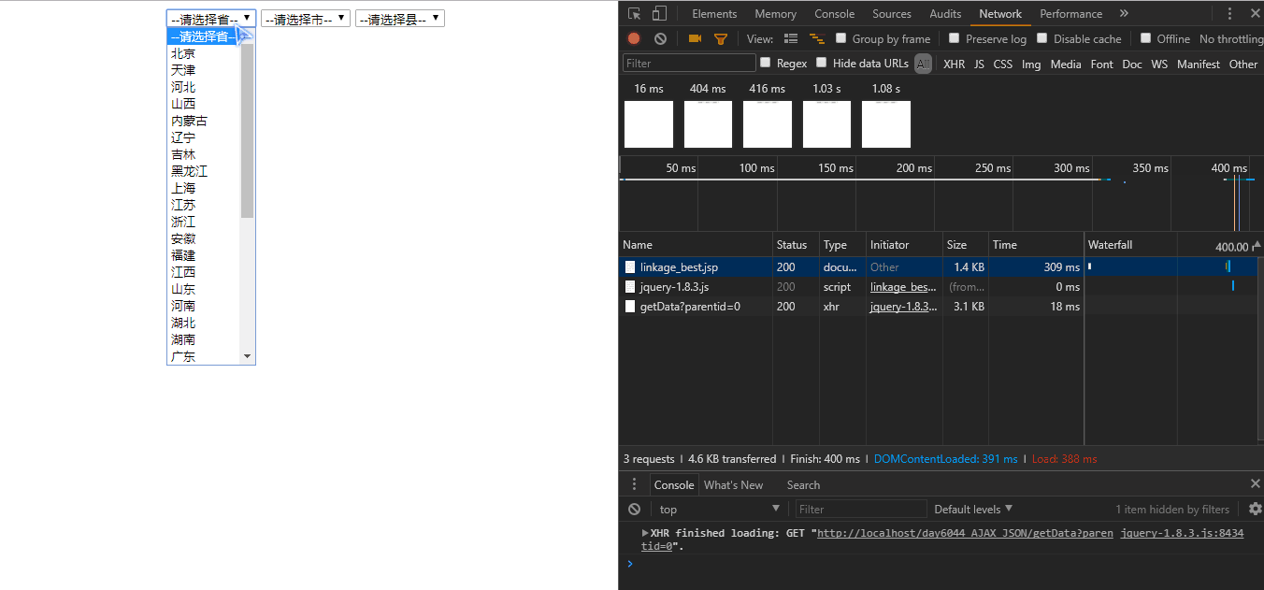The height and width of the screenshot is (590, 1264).
Task: Close the console drawer
Action: (1256, 483)
